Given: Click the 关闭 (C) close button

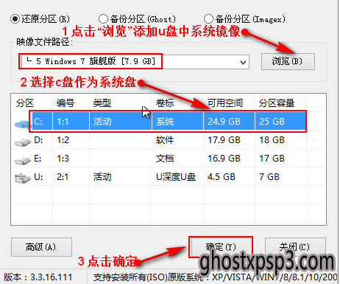Looking at the screenshot, I should (x=295, y=247).
